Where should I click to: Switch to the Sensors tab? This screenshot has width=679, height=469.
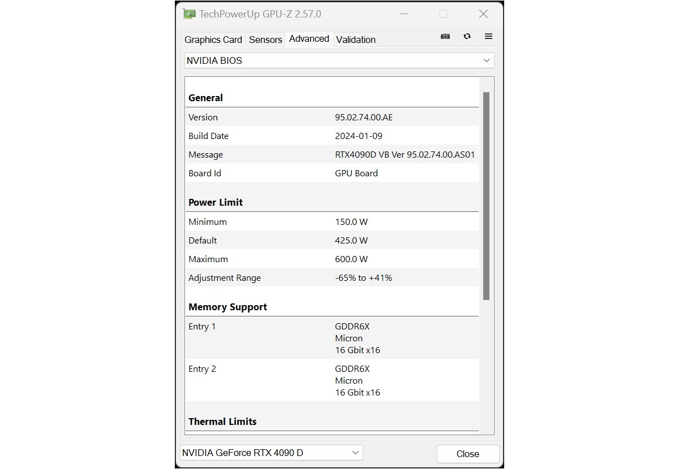265,40
